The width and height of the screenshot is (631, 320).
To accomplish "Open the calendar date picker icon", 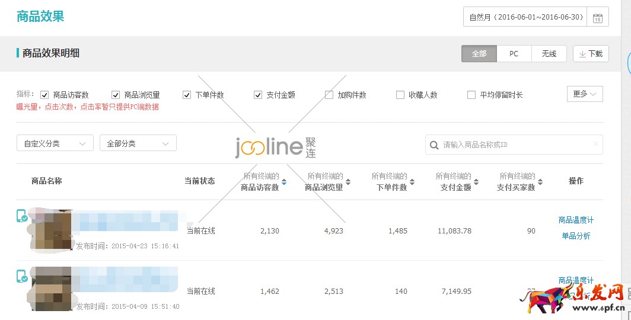I will [x=597, y=17].
